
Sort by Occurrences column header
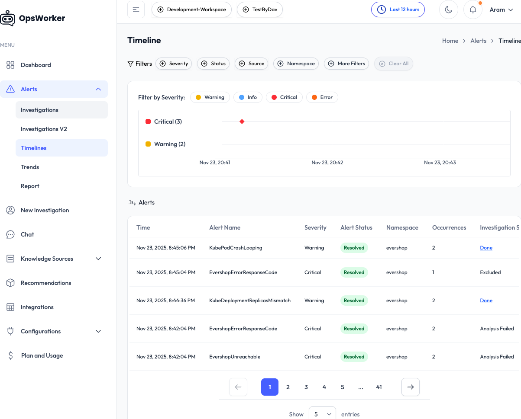click(449, 227)
